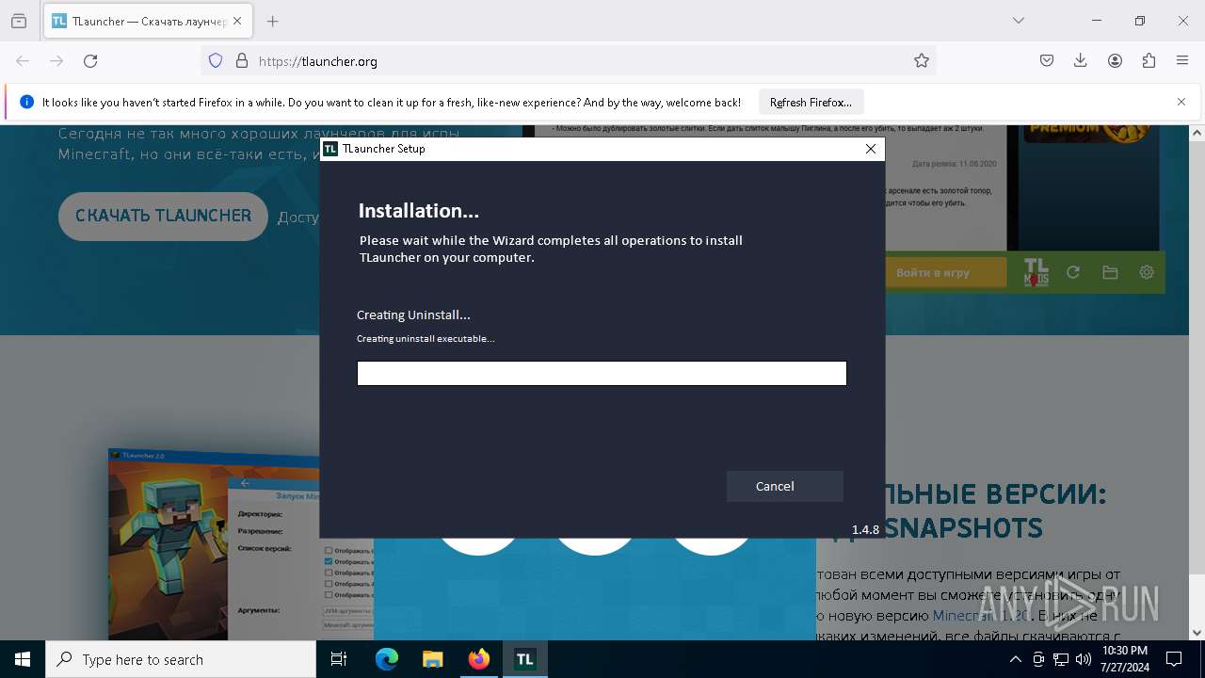Switch to Firefox taskbar icon
This screenshot has height=678, width=1205.
[479, 659]
